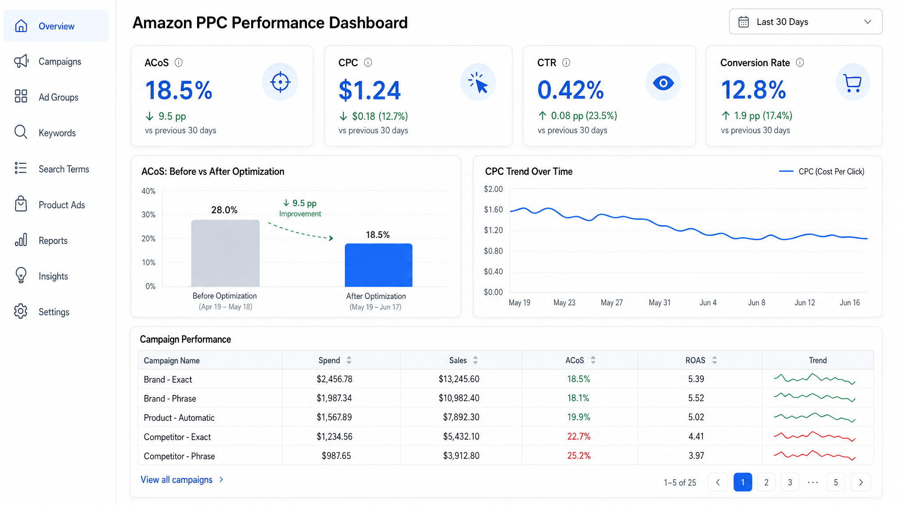Image resolution: width=899 pixels, height=505 pixels.
Task: Click the Brand - Exact trend sparkline
Action: [x=814, y=379]
